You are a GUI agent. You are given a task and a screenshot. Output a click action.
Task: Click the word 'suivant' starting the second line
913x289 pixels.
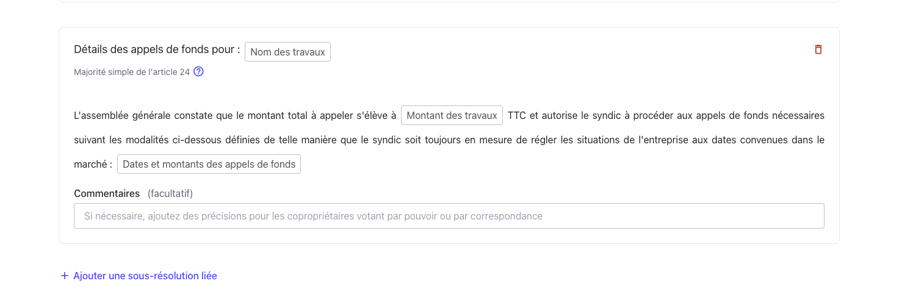[89, 140]
